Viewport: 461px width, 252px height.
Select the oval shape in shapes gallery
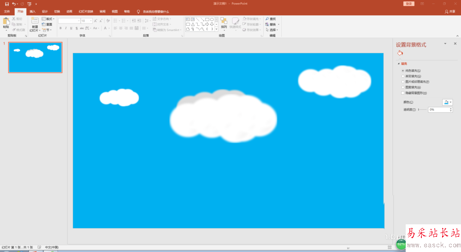coord(212,19)
